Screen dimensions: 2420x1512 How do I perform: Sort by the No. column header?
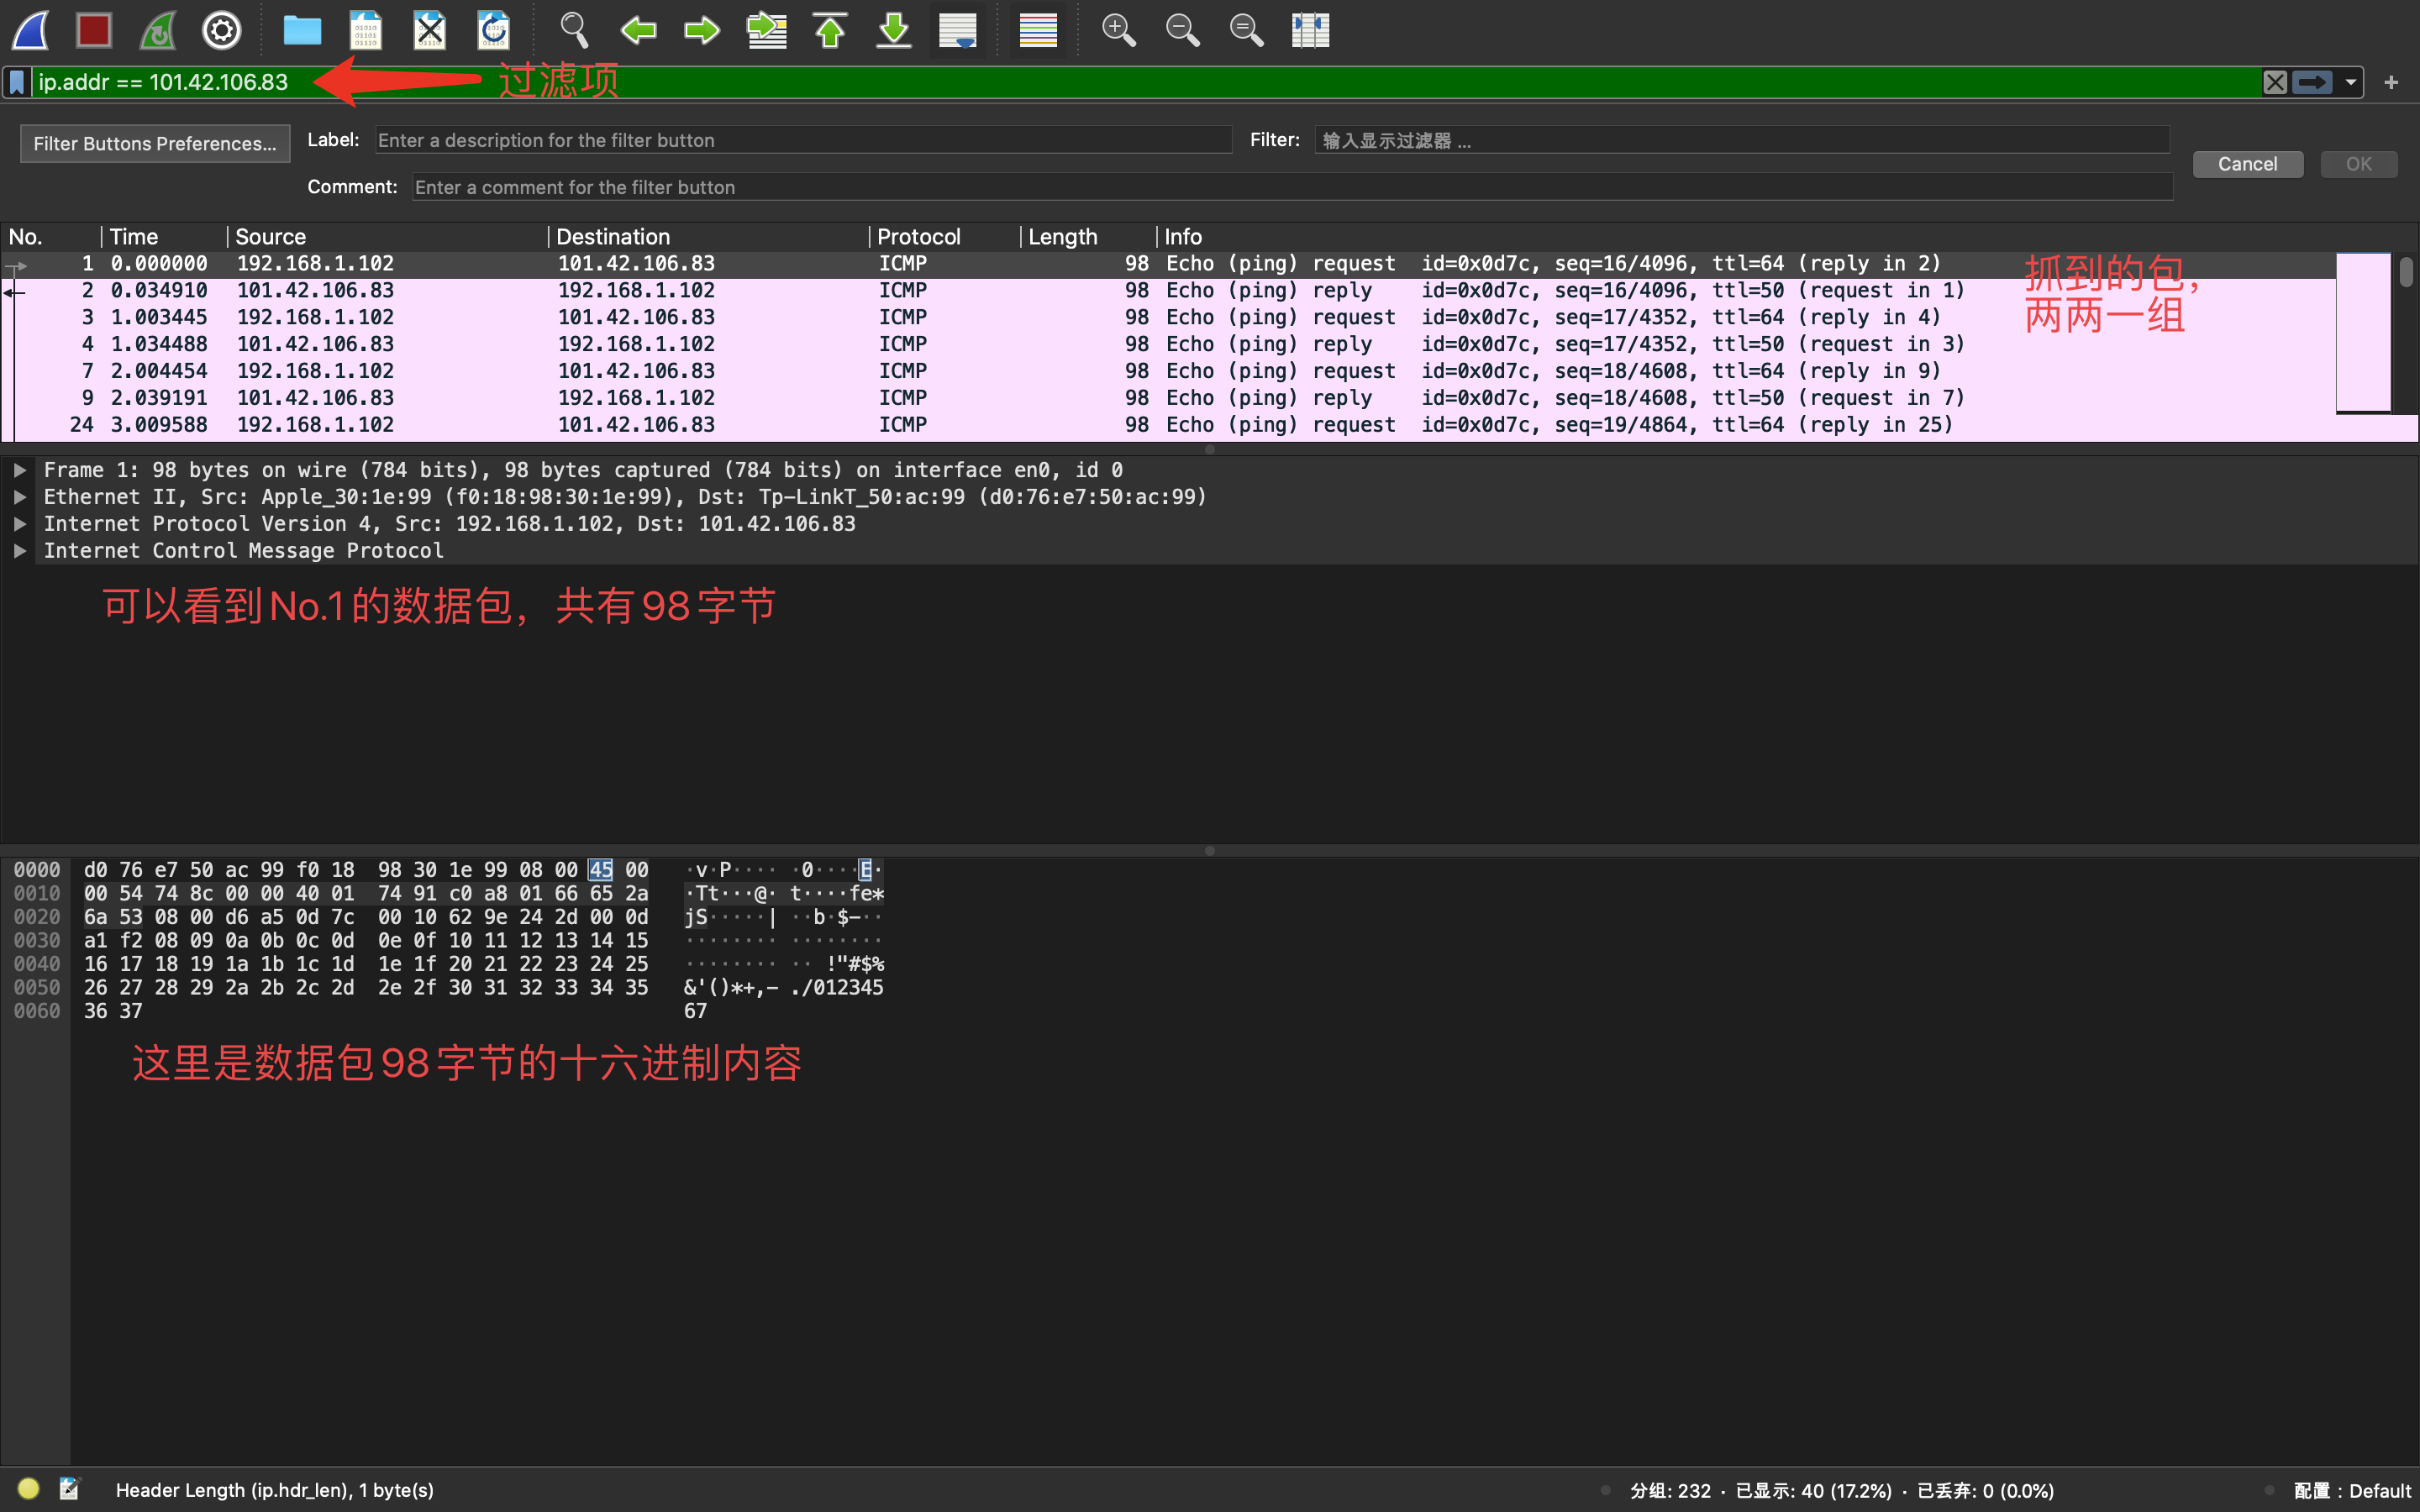pyautogui.click(x=50, y=237)
